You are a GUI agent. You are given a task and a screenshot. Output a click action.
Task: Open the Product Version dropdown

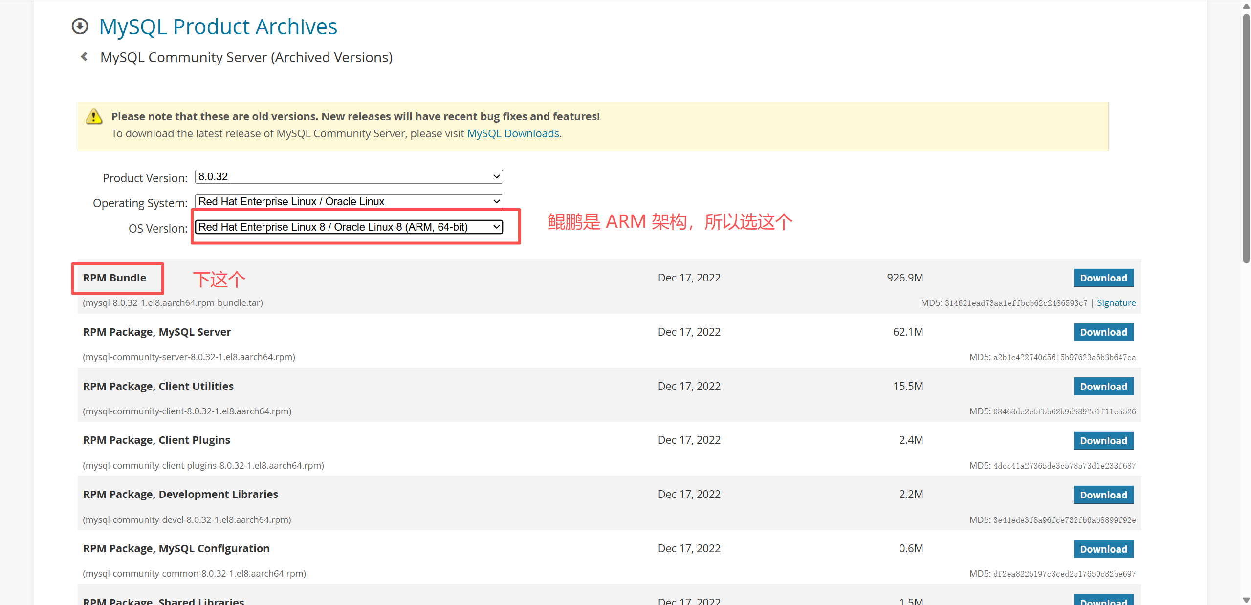(x=349, y=176)
